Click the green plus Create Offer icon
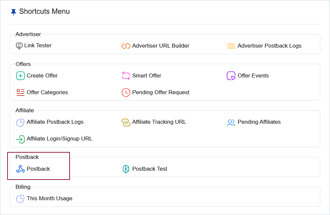The height and width of the screenshot is (215, 330). point(20,76)
